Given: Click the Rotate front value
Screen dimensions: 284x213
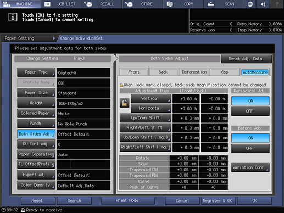Looking at the screenshot, I should click(184, 158).
